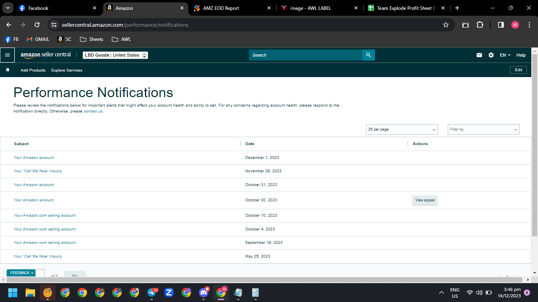Open the messages envelope icon
The height and width of the screenshot is (302, 538).
pos(479,55)
